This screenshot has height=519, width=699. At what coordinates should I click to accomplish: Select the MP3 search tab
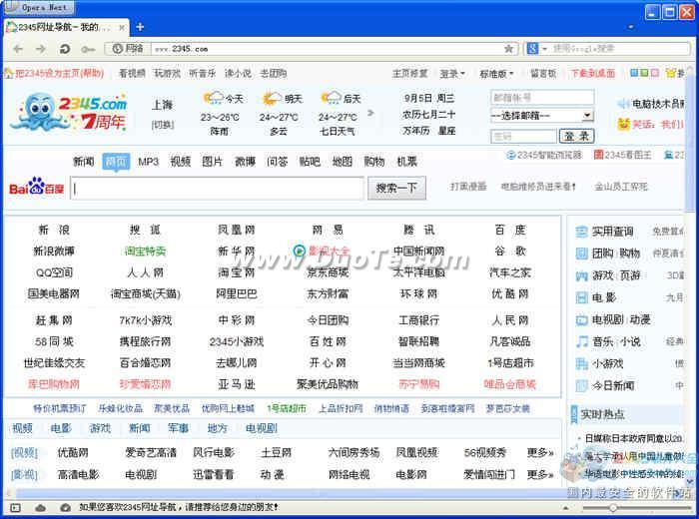pos(148,162)
